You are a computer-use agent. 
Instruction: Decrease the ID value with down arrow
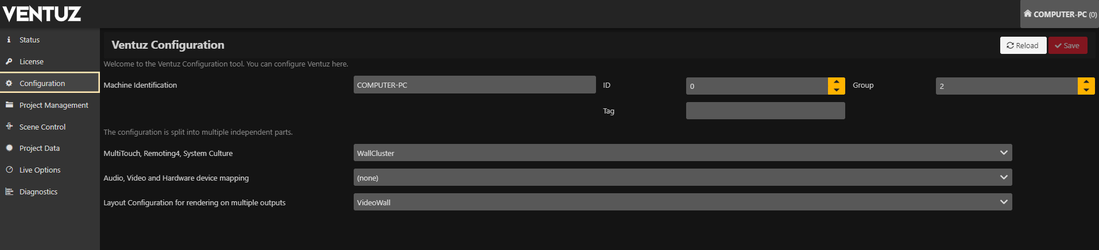837,90
